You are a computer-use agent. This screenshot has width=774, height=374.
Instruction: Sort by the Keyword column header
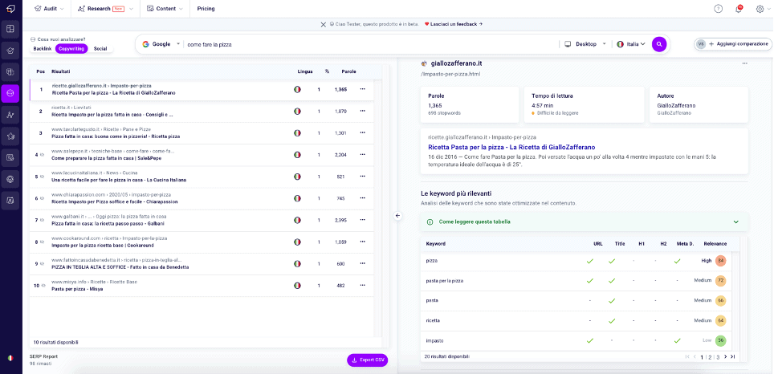436,244
